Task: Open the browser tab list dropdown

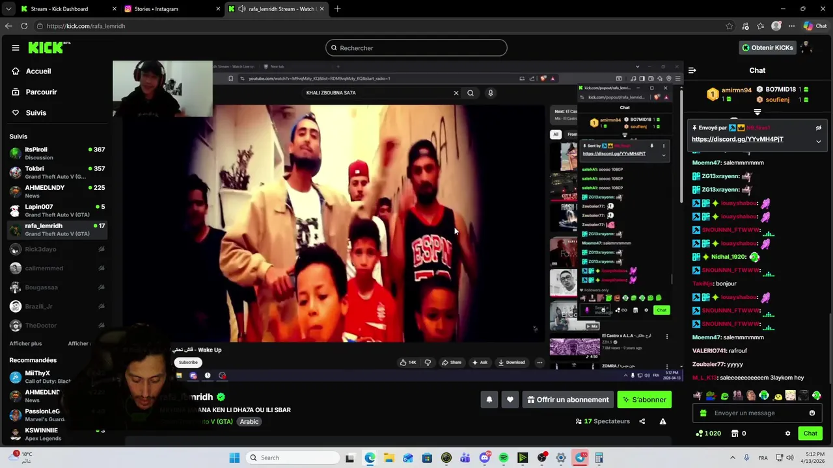Action: coord(8,9)
